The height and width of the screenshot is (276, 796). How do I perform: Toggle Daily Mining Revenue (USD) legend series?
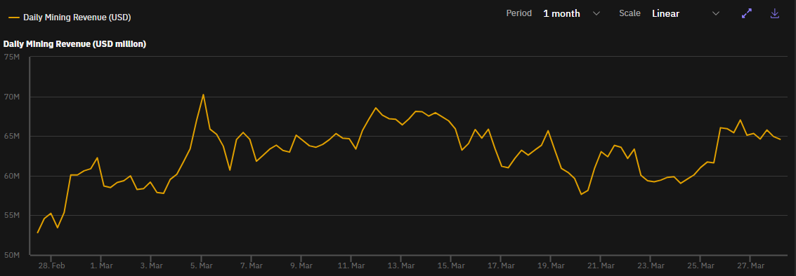click(70, 18)
